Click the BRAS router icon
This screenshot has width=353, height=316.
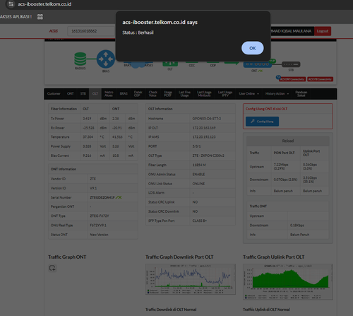click(106, 59)
